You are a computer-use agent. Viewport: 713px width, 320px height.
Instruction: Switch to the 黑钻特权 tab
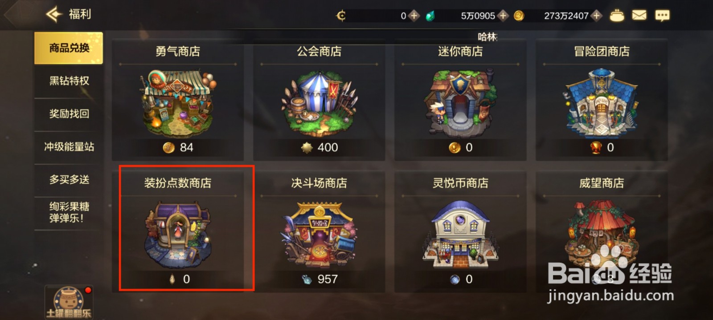tap(69, 81)
